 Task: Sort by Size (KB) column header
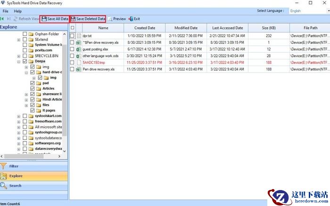[x=269, y=28]
